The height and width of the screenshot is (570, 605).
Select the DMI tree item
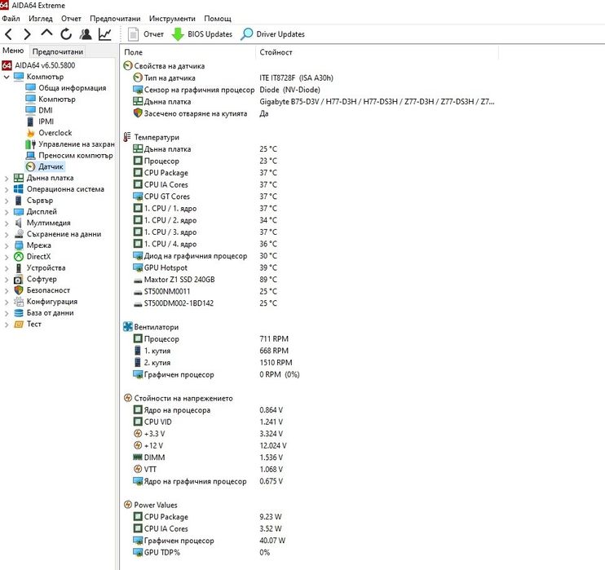click(x=46, y=110)
